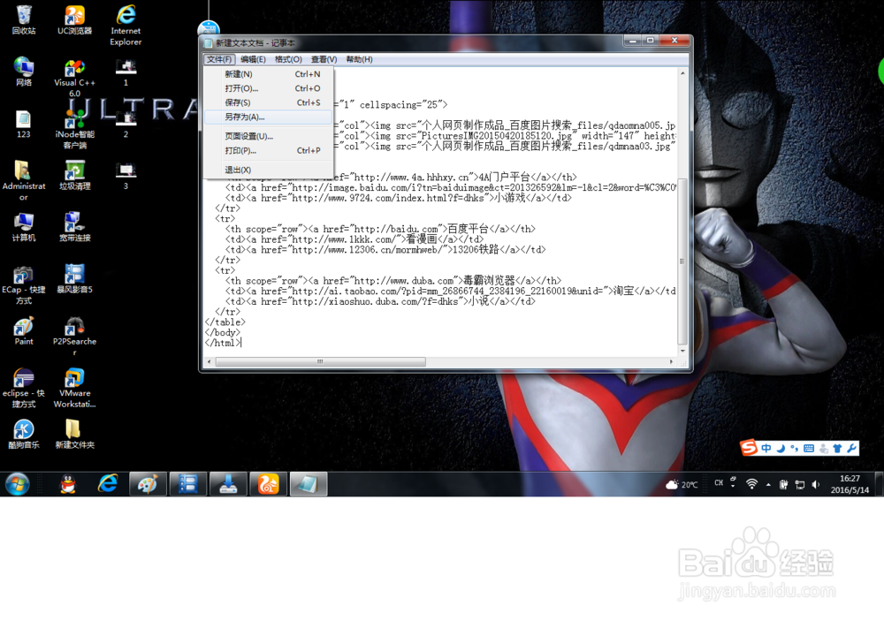Toggle Sogou moon half/full-width button
This screenshot has height=621, width=884.
[x=781, y=449]
